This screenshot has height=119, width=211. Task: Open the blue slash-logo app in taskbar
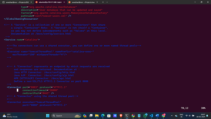click(x=115, y=116)
